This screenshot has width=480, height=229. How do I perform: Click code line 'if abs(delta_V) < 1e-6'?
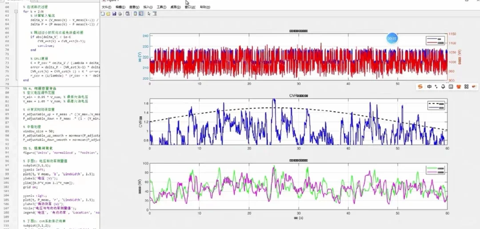click(x=51, y=37)
